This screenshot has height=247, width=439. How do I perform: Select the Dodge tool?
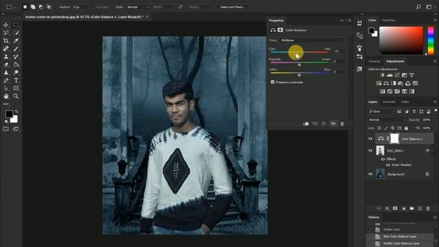16,73
